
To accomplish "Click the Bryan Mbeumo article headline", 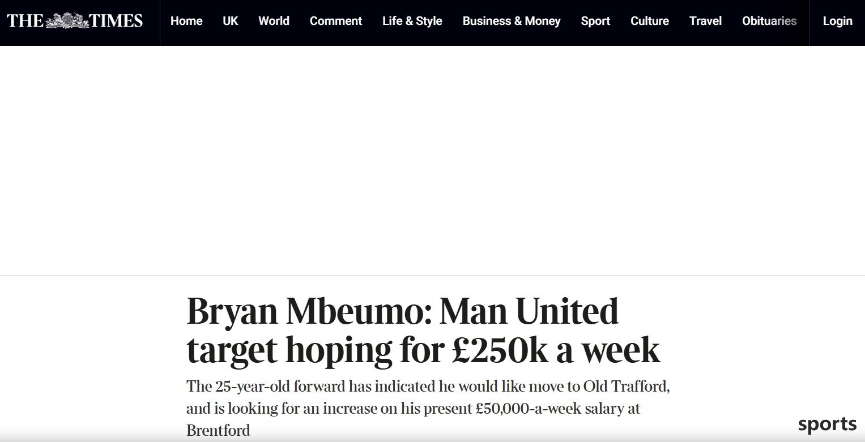I will (423, 331).
